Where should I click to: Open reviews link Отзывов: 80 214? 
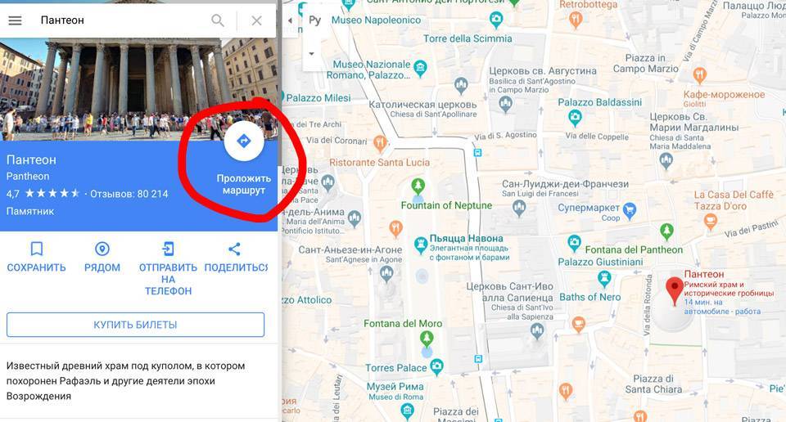(129, 194)
